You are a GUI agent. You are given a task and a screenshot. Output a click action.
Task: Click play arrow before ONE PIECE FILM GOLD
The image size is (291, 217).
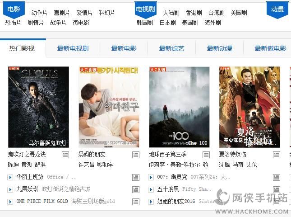tap(10, 202)
